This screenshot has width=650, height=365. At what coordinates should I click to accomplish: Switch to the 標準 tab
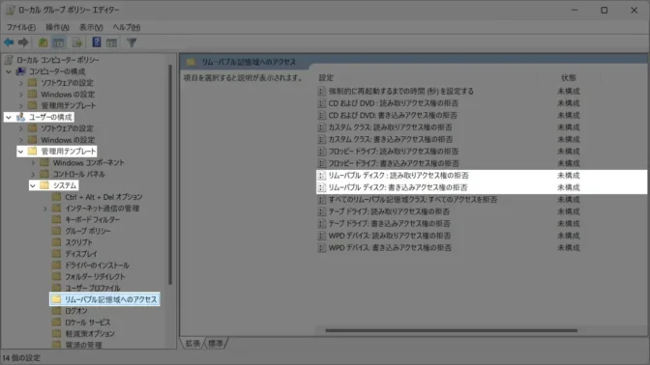tap(216, 343)
